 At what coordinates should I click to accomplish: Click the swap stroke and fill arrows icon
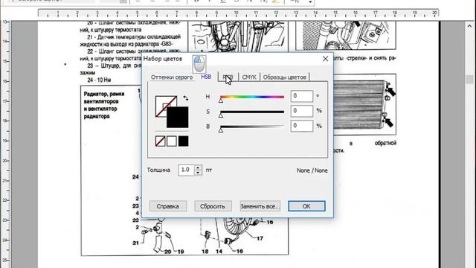185,98
